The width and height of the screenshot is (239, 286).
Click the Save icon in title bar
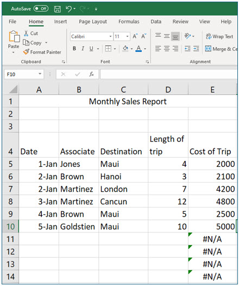click(x=58, y=9)
